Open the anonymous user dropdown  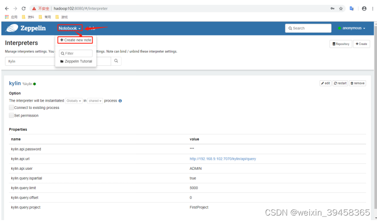352,28
